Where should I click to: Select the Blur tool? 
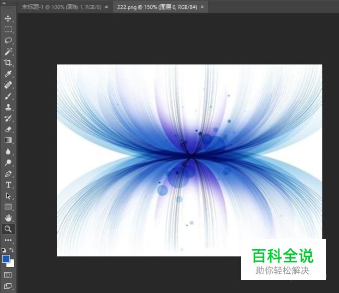coord(8,151)
